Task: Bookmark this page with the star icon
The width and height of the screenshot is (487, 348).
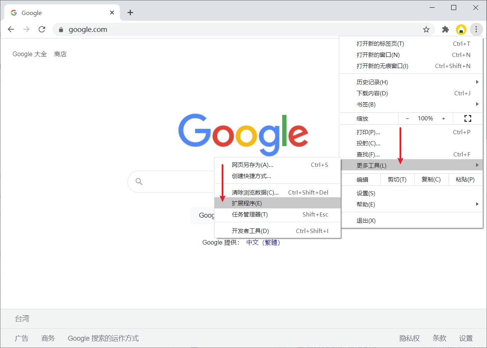Action: click(426, 30)
